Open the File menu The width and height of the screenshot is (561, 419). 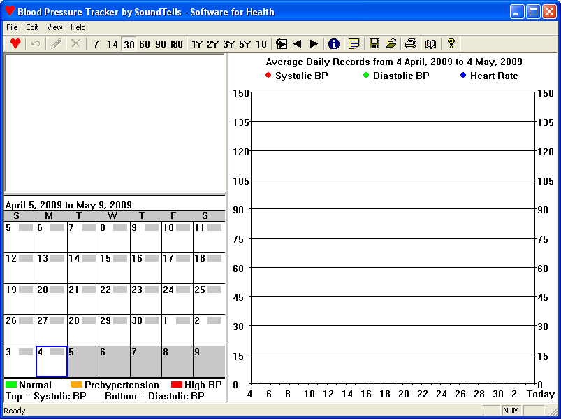click(x=10, y=27)
